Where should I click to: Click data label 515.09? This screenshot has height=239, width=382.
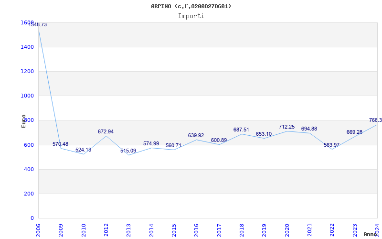128,151
